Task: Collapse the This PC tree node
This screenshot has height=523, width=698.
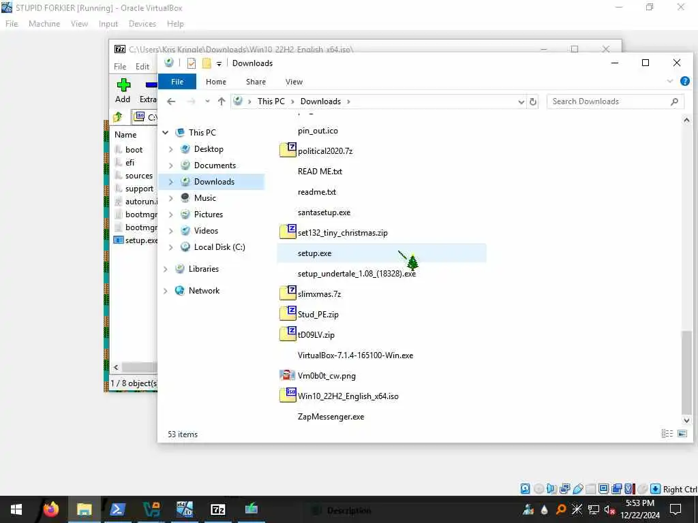Action: tap(165, 133)
